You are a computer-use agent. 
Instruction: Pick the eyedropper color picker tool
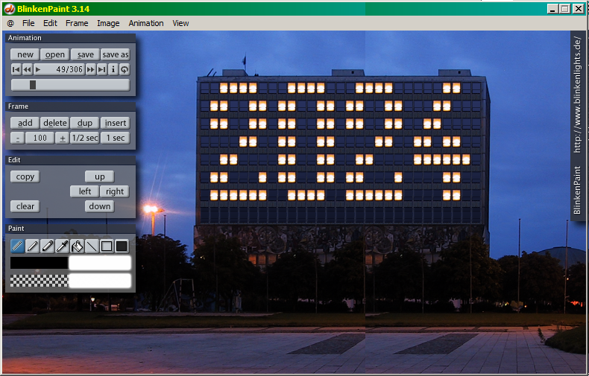tap(62, 246)
